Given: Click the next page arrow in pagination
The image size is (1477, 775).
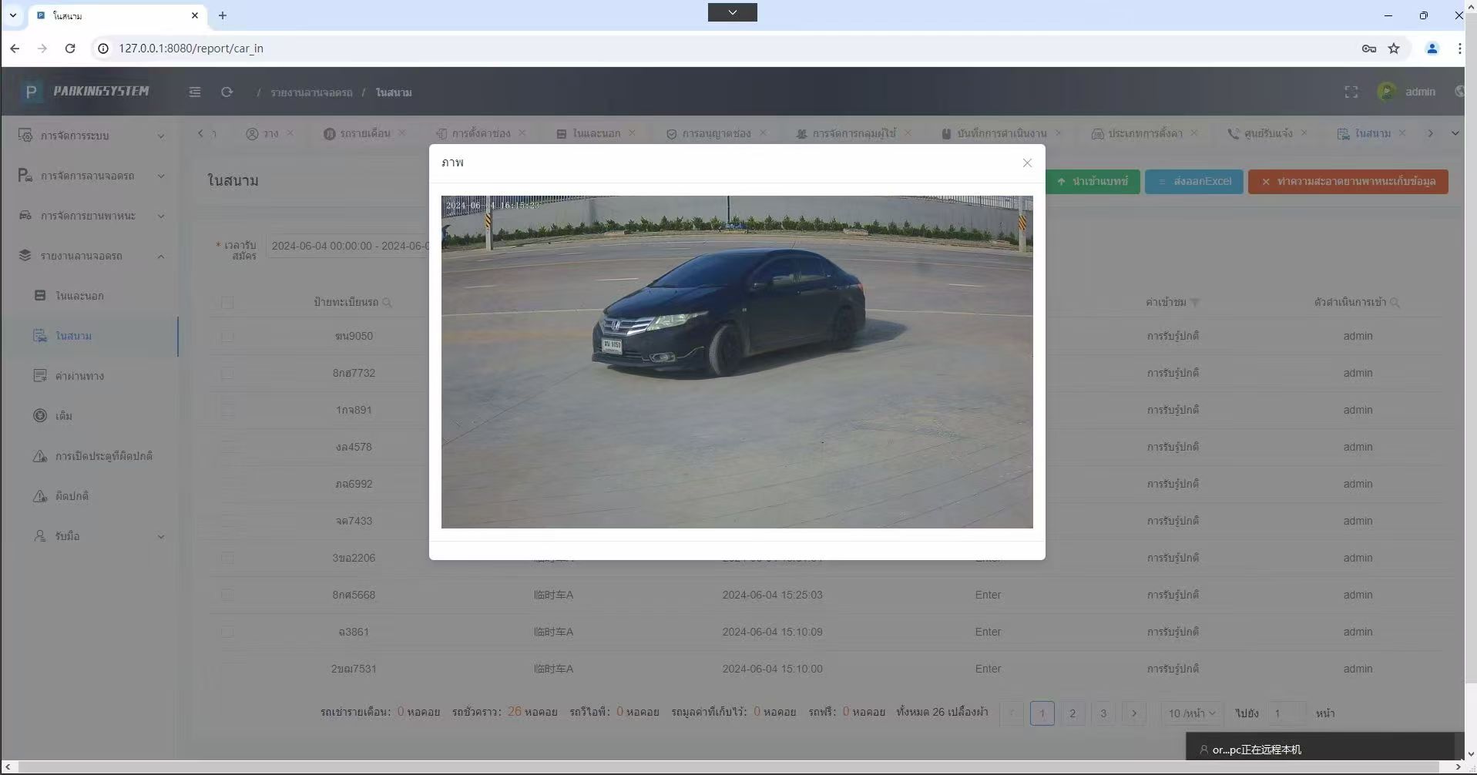Looking at the screenshot, I should point(1134,713).
